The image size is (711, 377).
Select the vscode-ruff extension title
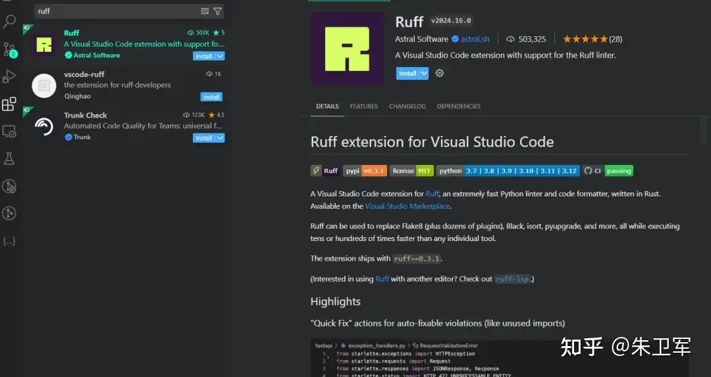pyautogui.click(x=84, y=74)
